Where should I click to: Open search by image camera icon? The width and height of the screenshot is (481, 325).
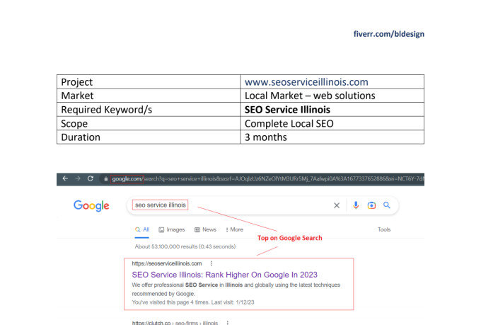371,205
